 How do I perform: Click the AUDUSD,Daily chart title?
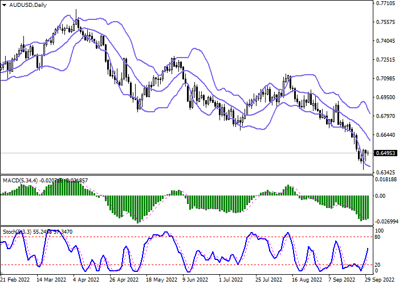tap(28, 5)
